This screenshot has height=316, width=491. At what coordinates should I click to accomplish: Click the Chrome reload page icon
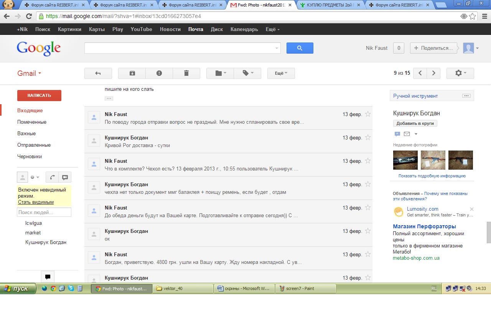tap(29, 16)
